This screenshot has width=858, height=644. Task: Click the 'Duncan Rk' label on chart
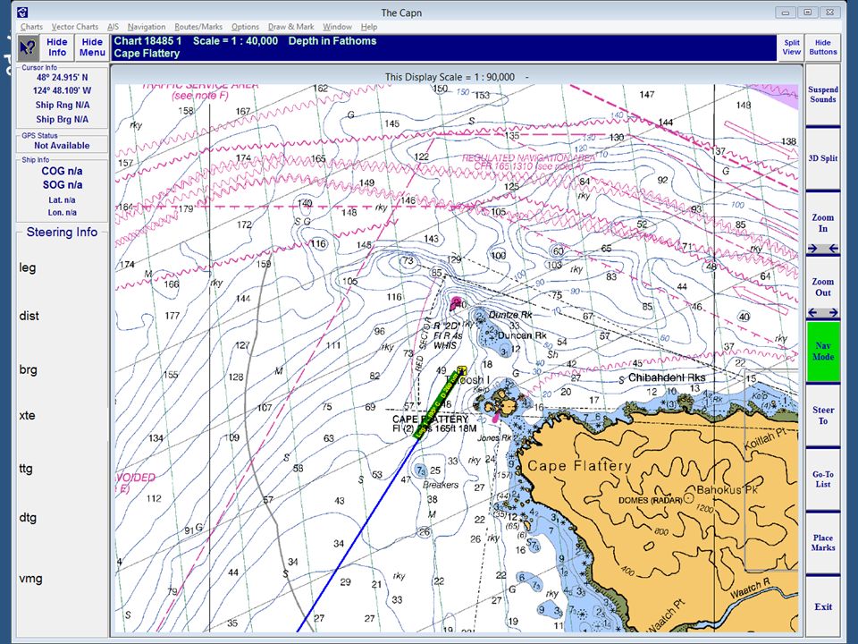click(522, 335)
